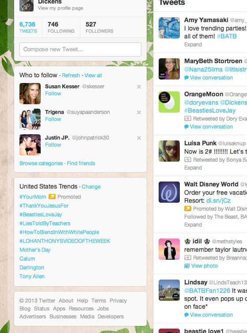View conversation on MaryBeth Stortroen tweet

[211, 78]
